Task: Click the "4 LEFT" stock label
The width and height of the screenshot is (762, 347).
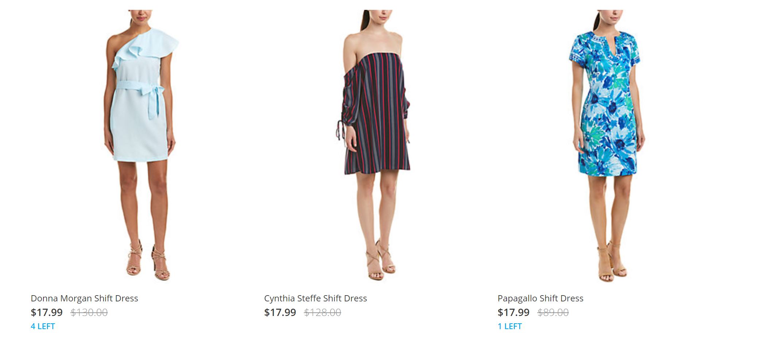Action: point(43,326)
